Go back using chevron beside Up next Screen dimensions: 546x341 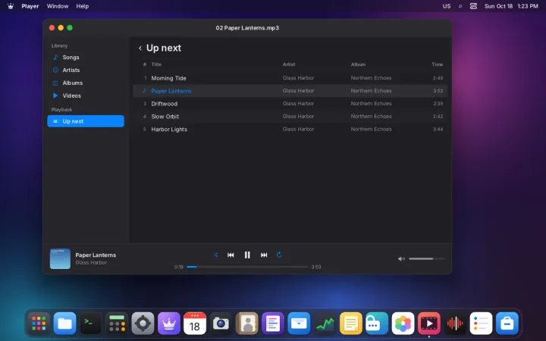(140, 48)
